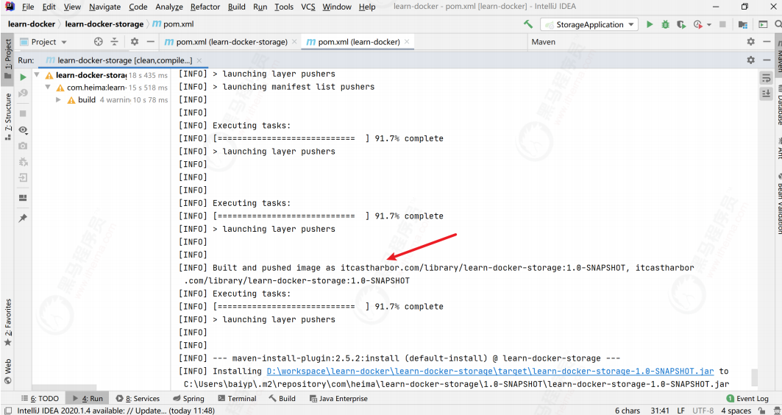
Task: Hide the Maven tool window
Action: 767,42
